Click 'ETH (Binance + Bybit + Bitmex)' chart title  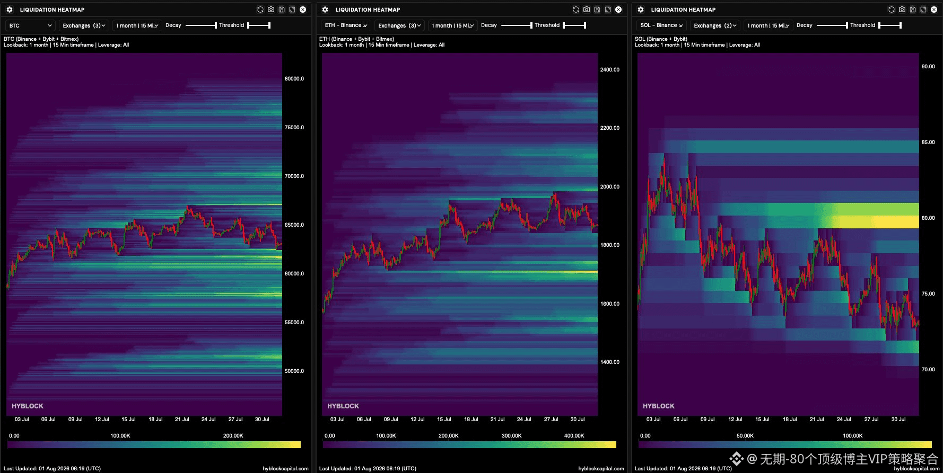[357, 39]
